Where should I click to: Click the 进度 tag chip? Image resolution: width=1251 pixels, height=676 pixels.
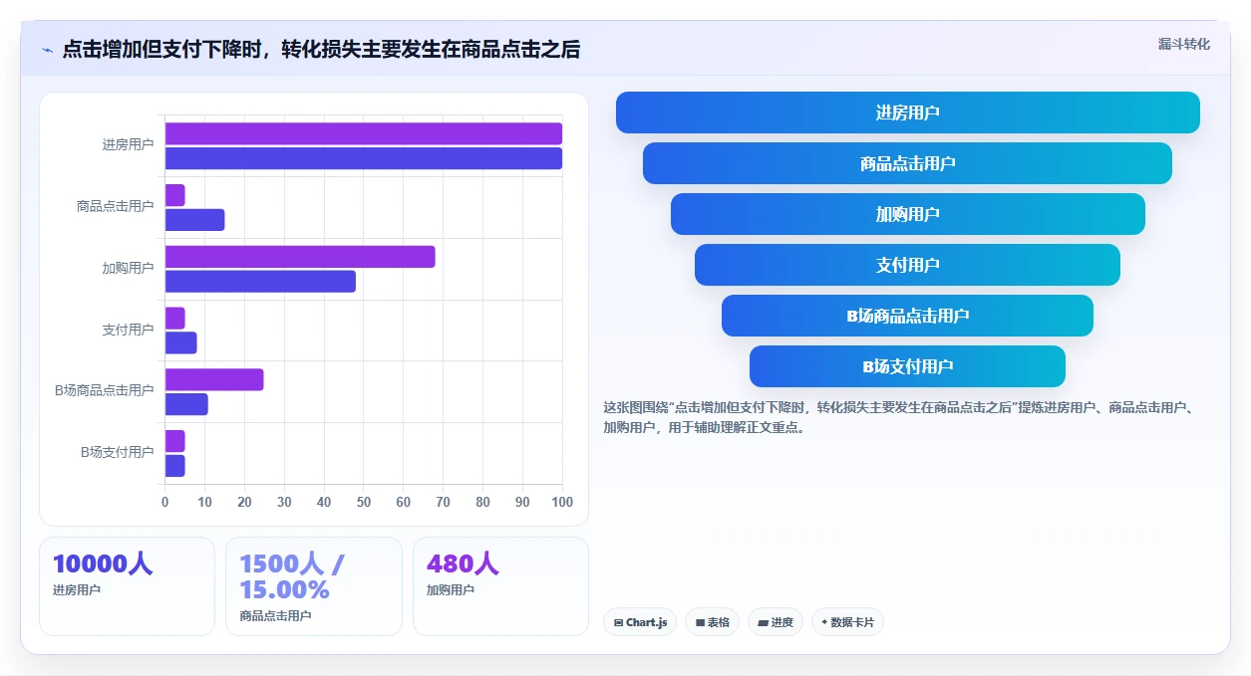point(775,622)
